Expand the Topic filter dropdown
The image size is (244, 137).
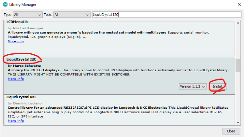point(72,15)
